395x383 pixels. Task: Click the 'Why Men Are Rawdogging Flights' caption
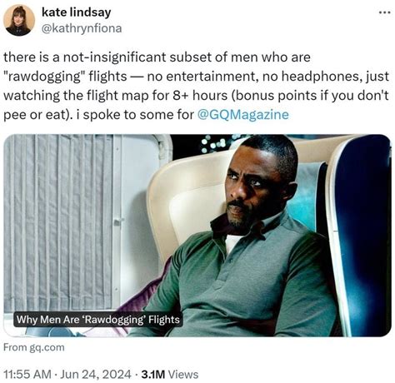(x=97, y=320)
